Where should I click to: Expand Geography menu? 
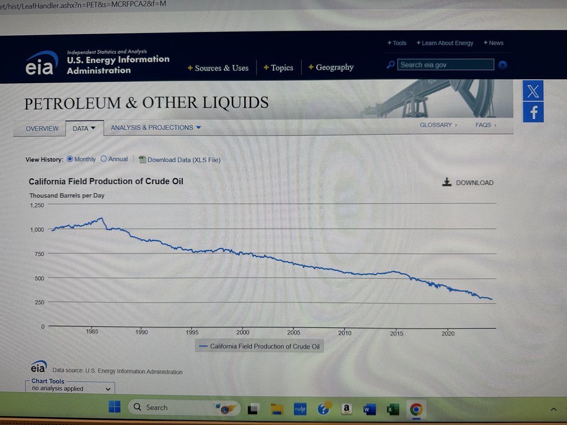click(x=331, y=67)
